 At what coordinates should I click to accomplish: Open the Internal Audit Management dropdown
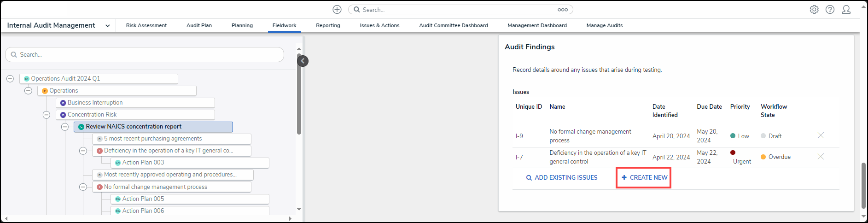pyautogui.click(x=107, y=26)
